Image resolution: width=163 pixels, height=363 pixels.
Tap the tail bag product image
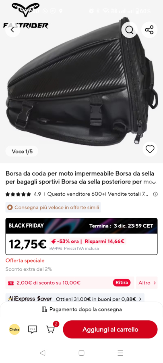(x=81, y=81)
